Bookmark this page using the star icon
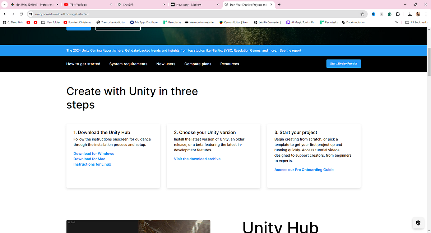 click(362, 14)
